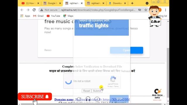Tick the I'm not a robot checkbox
Viewport: 187px width, 105px height.
68,81
